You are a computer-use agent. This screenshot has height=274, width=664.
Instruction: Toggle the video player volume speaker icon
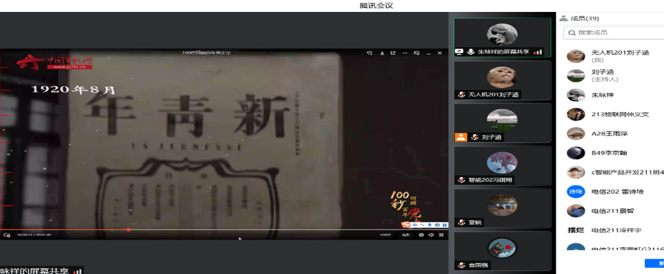pos(431,235)
